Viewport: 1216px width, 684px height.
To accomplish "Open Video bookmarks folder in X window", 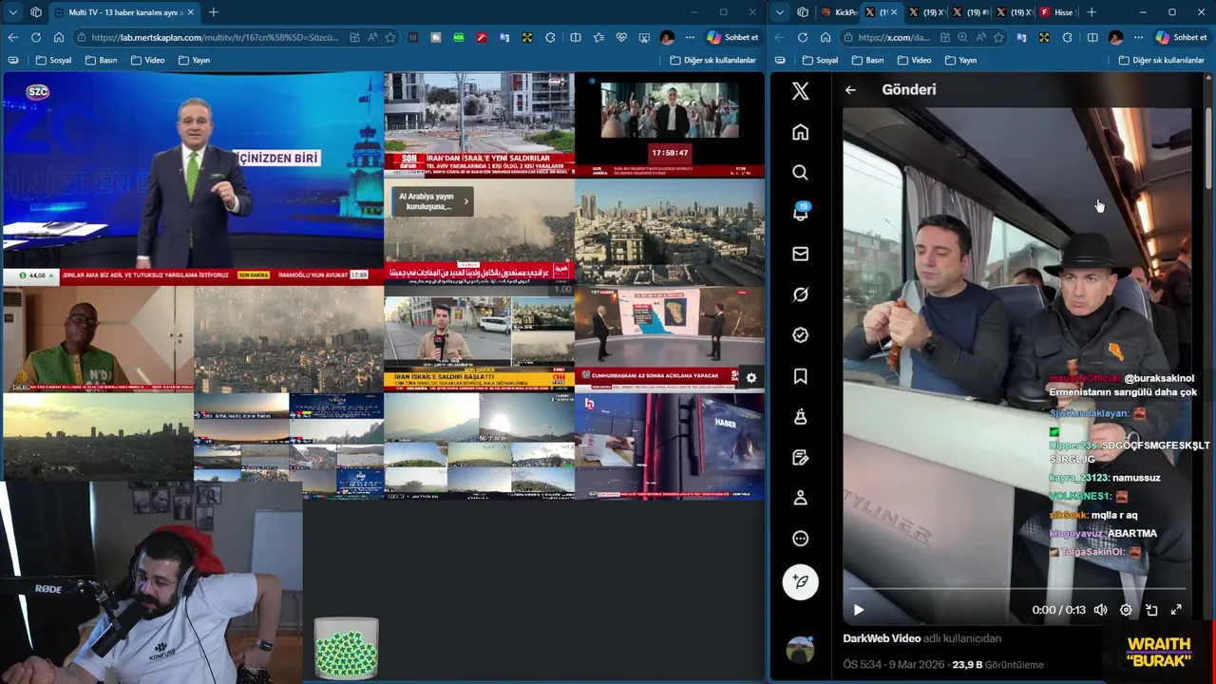I will (913, 60).
